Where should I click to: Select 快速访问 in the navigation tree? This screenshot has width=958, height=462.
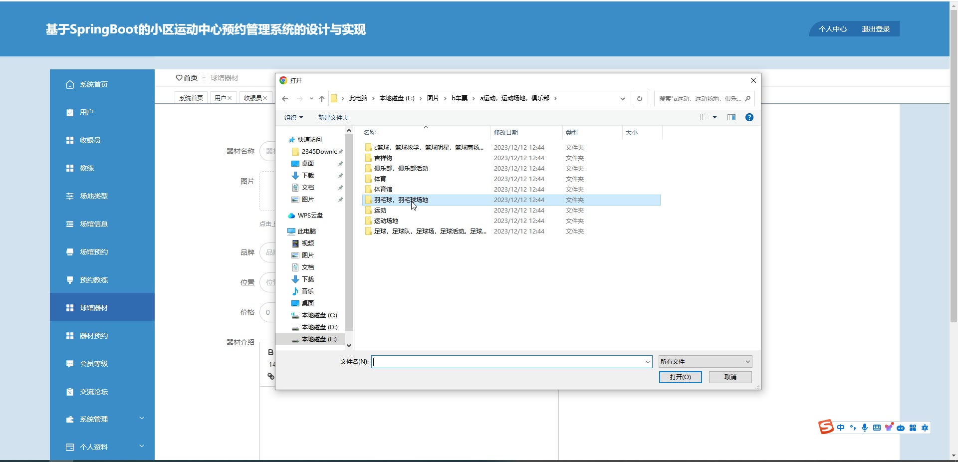(x=305, y=140)
